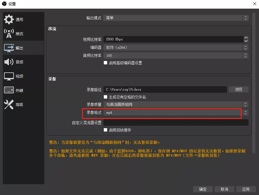The width and height of the screenshot is (259, 195).
Task: Enable the 启用高级编码器设置 checkbox
Action: (x=105, y=63)
